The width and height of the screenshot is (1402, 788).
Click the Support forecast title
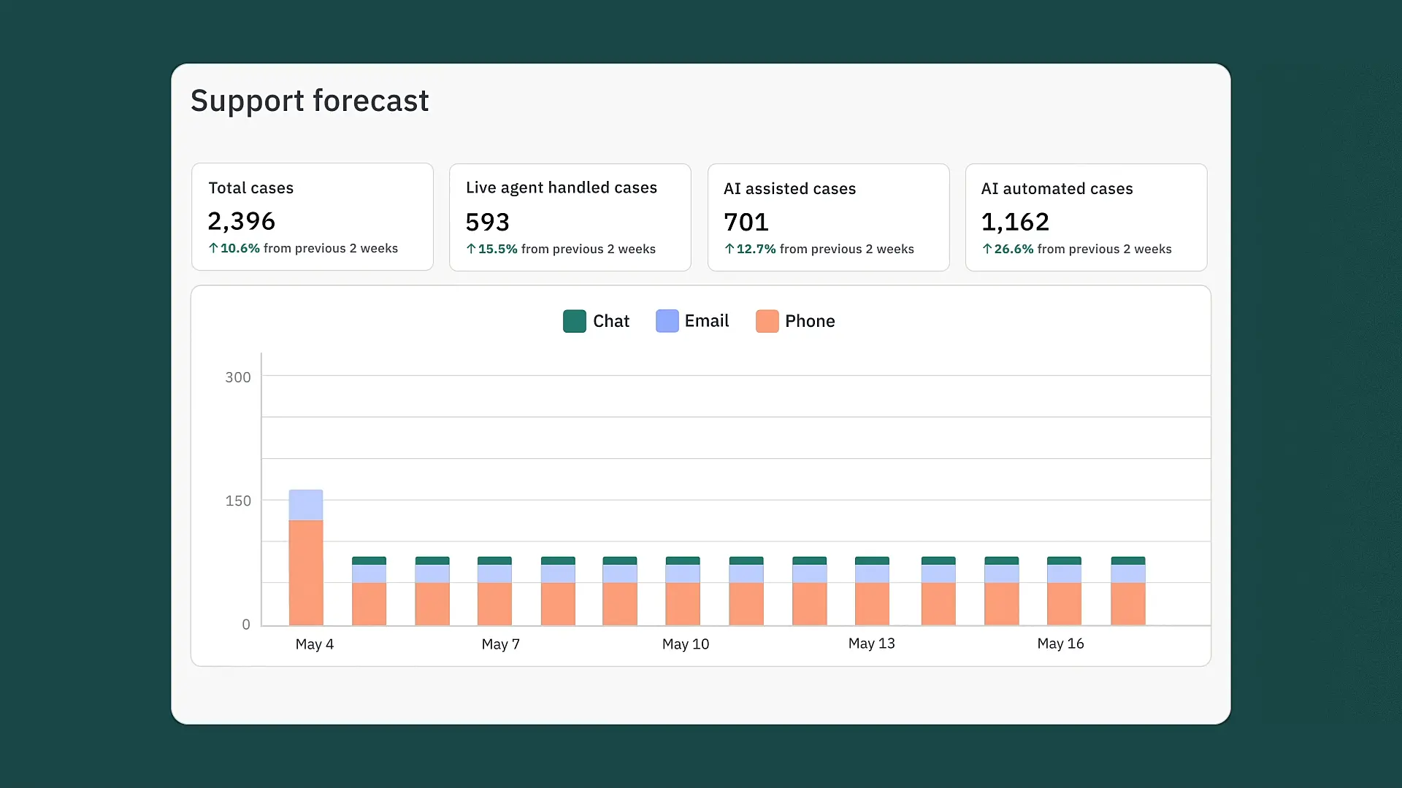pyautogui.click(x=309, y=100)
